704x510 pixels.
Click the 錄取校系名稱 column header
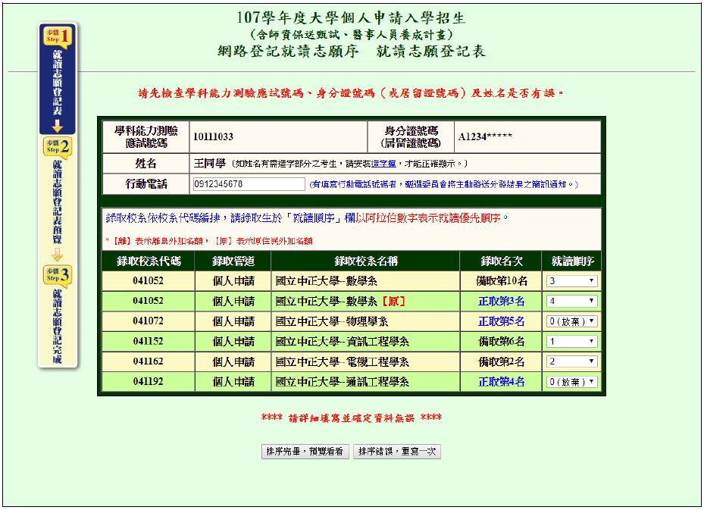coord(366,261)
